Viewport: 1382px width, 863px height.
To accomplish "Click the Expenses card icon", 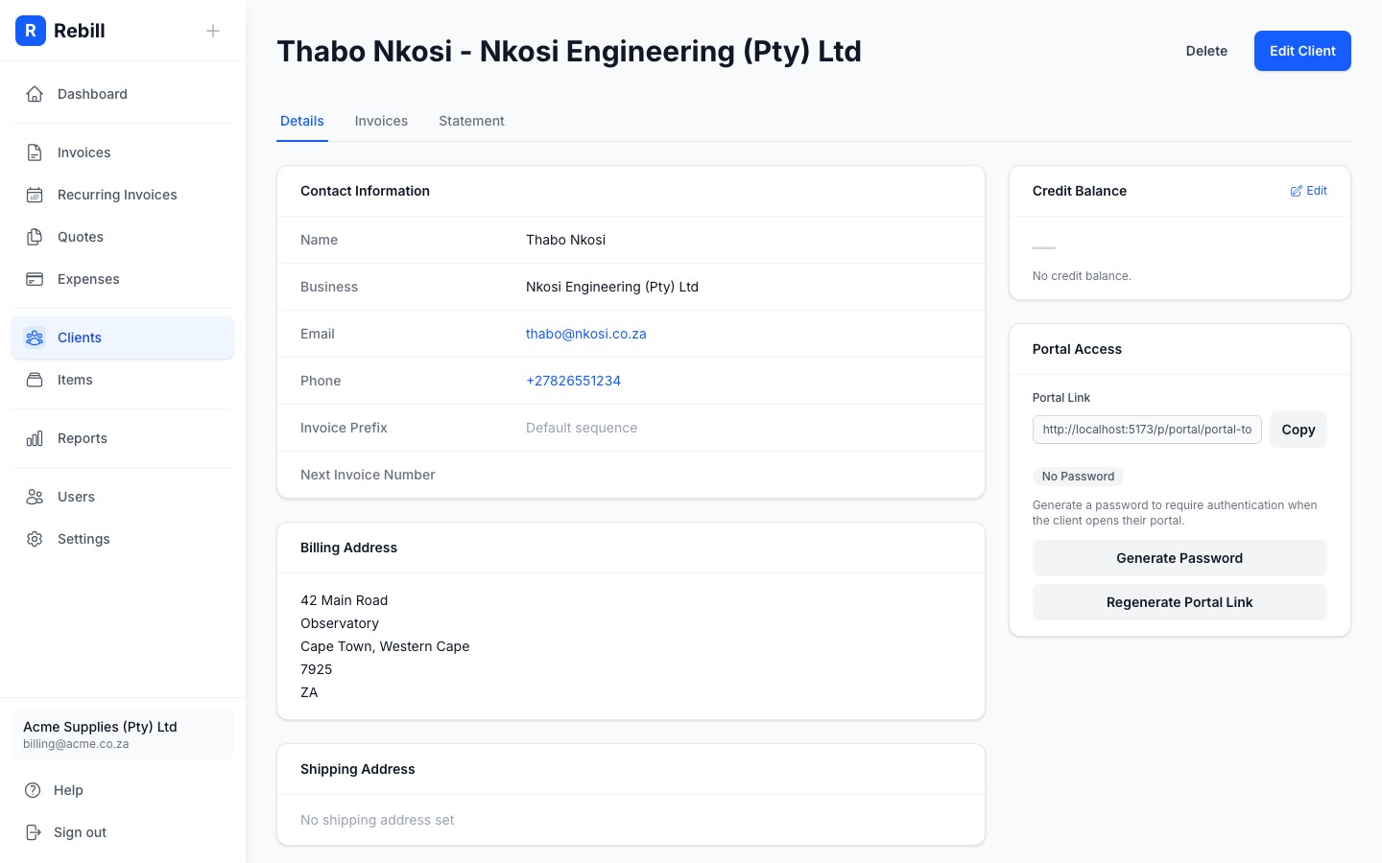I will 35,279.
